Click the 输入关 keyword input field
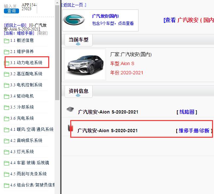Image resolution: width=214 pixels, height=194 pixels. tap(11, 6)
